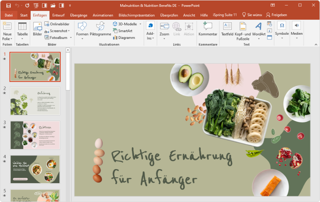The width and height of the screenshot is (320, 202).
Task: Open Fotoalbum dropdown arrow
Action: click(x=71, y=37)
